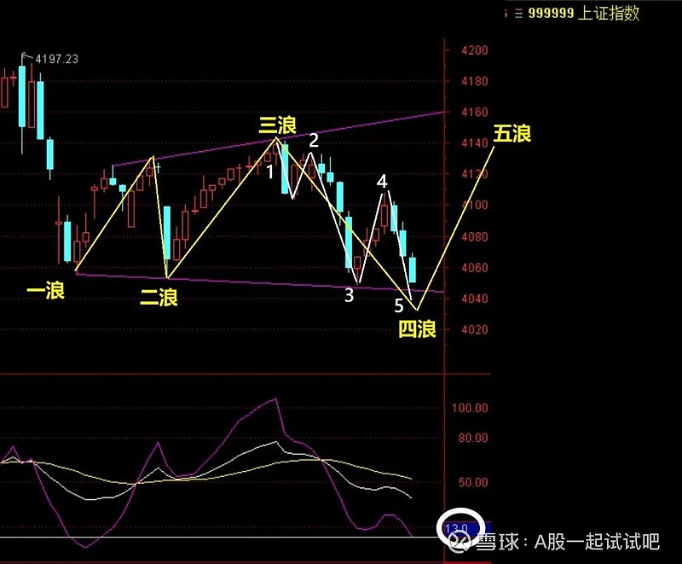Select the white sub-wave label 2
This screenshot has width=682, height=564.
coord(314,141)
